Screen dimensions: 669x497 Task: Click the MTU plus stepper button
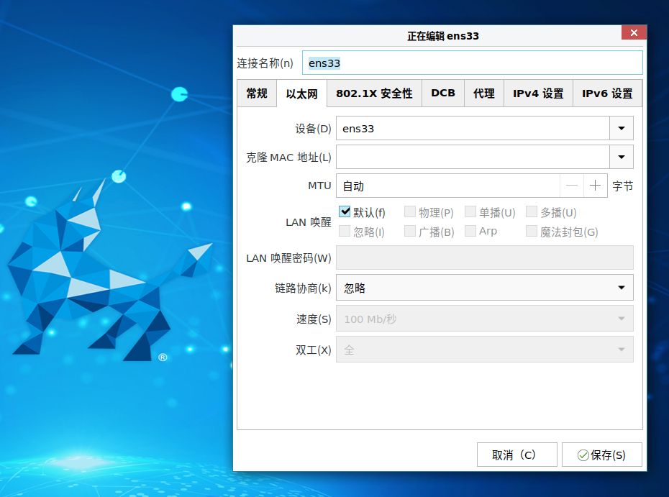tap(595, 186)
